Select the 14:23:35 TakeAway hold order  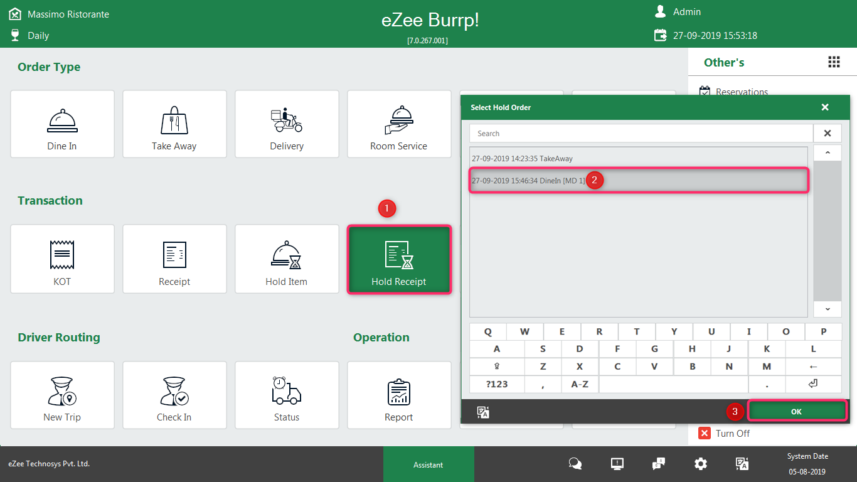coord(639,159)
